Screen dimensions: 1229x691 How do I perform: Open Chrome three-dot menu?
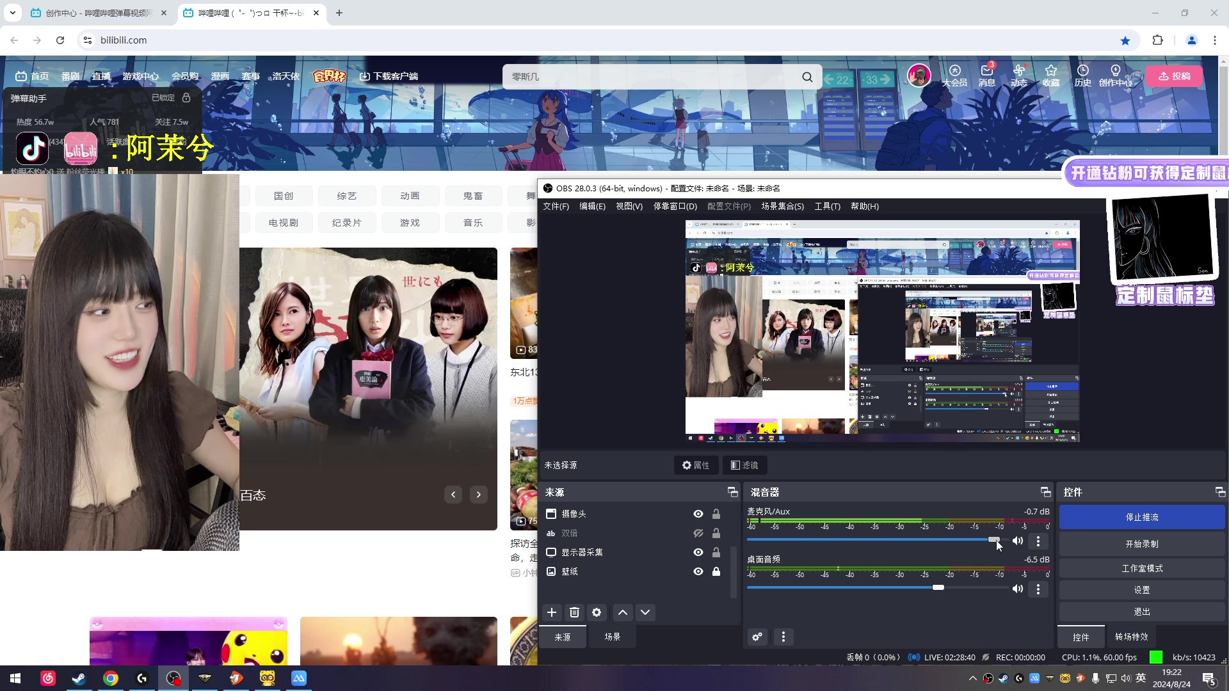(1215, 40)
